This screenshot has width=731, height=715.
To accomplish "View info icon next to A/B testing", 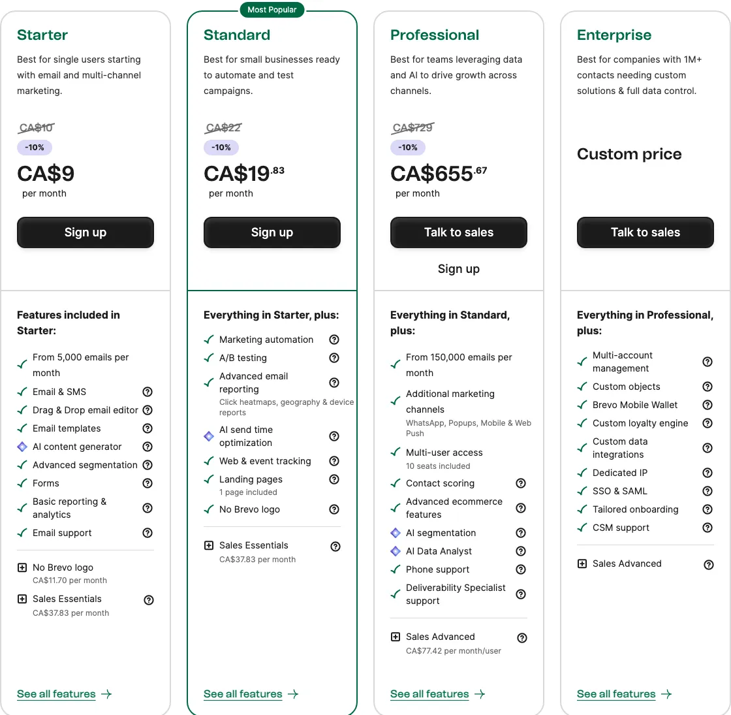I will click(x=334, y=358).
